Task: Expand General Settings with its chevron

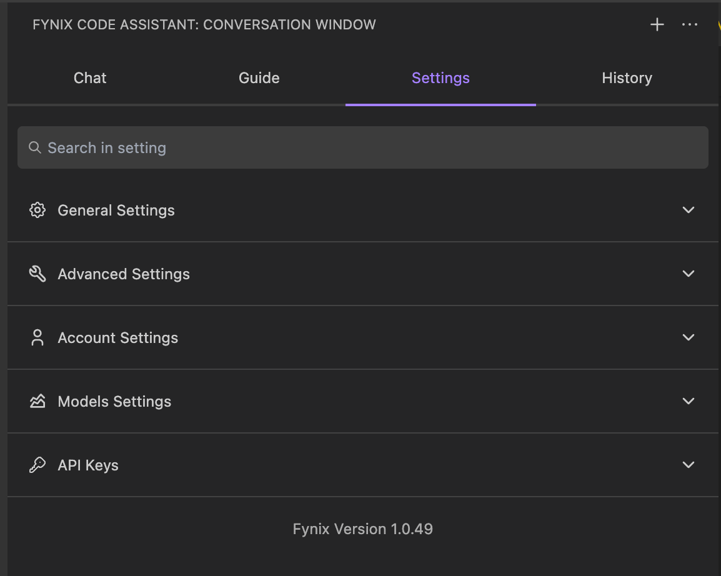Action: [x=688, y=210]
